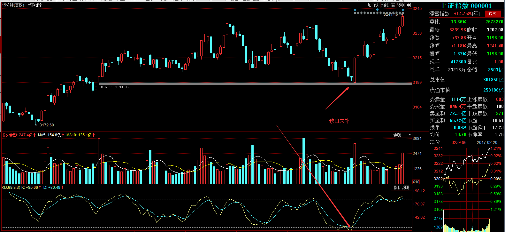Click the 上证指数 000001 title in the quote panel
The image size is (505, 232).
click(x=466, y=6)
